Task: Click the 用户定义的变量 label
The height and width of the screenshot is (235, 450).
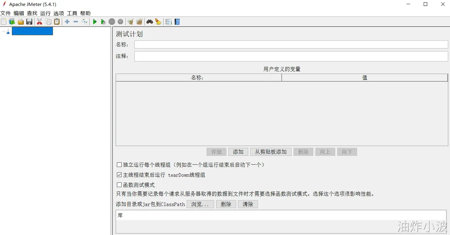Action: coord(282,69)
